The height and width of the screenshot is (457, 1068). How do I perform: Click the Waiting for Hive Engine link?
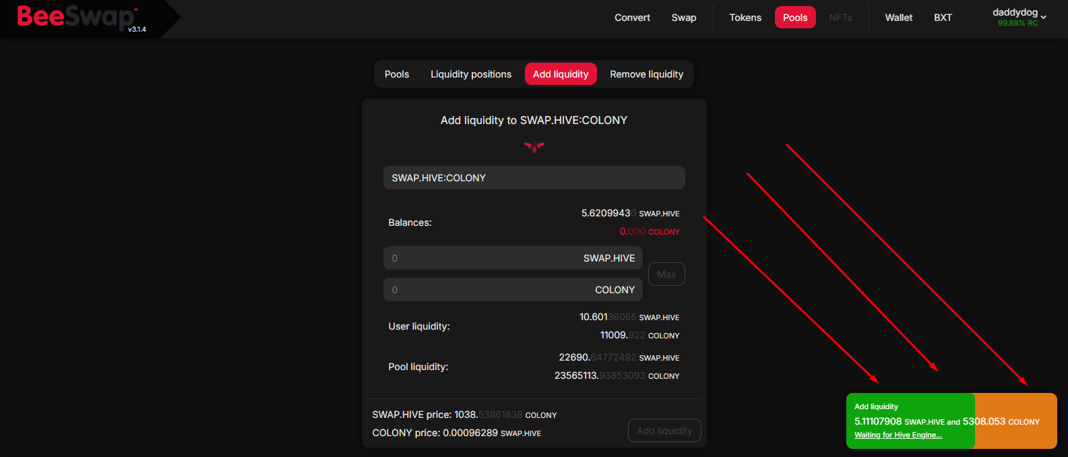(x=898, y=435)
